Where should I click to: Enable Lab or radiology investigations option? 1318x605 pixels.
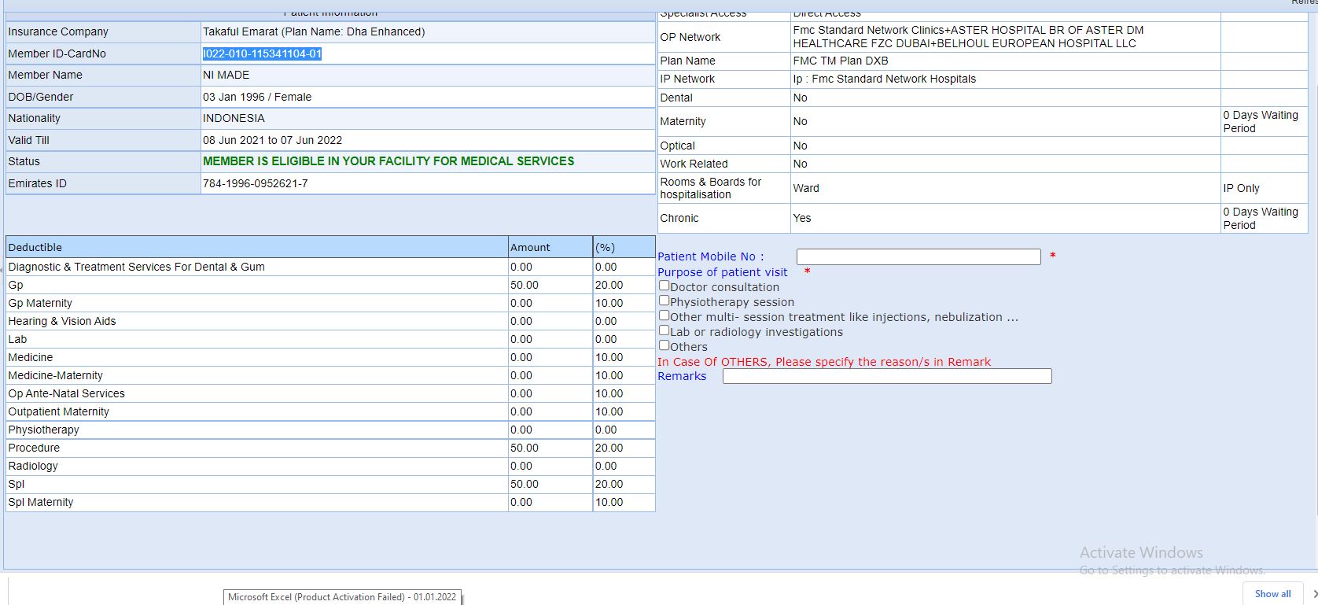(x=665, y=331)
